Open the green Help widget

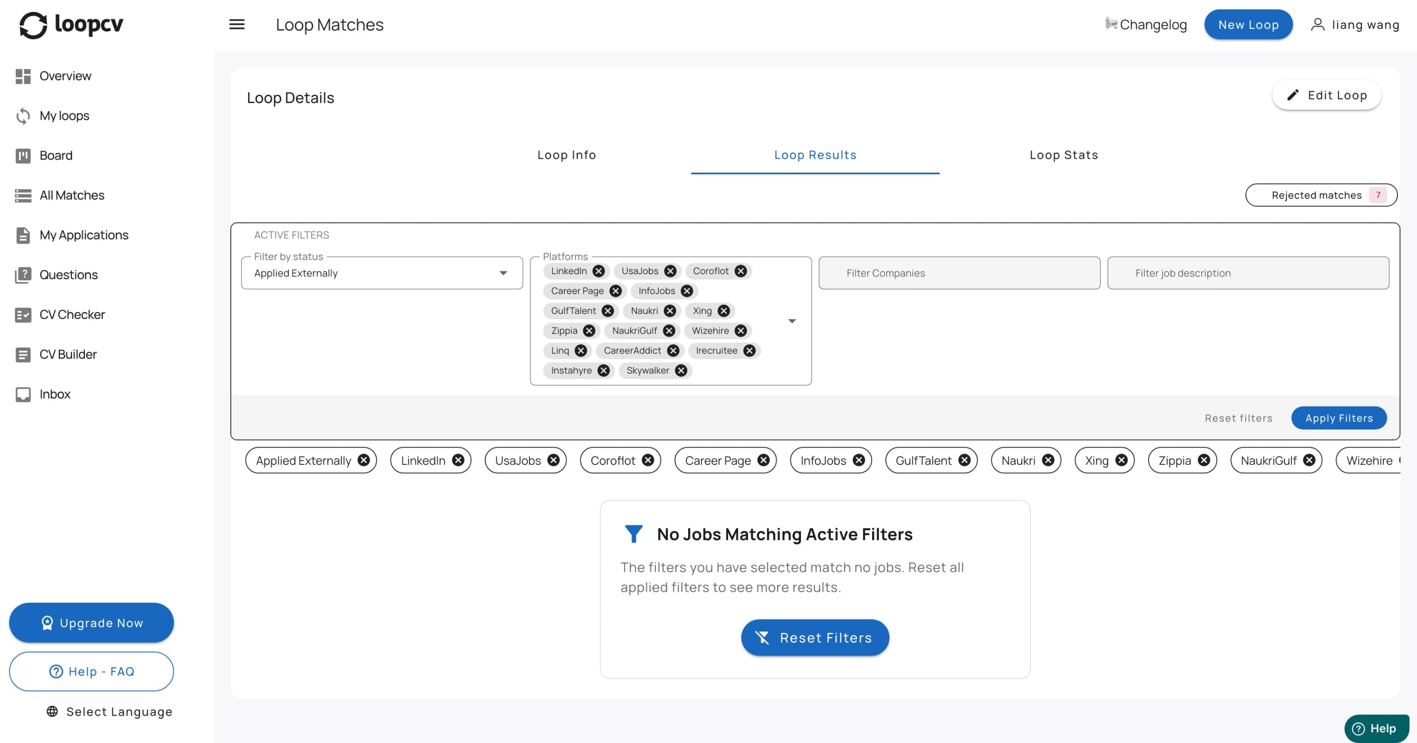click(1376, 728)
